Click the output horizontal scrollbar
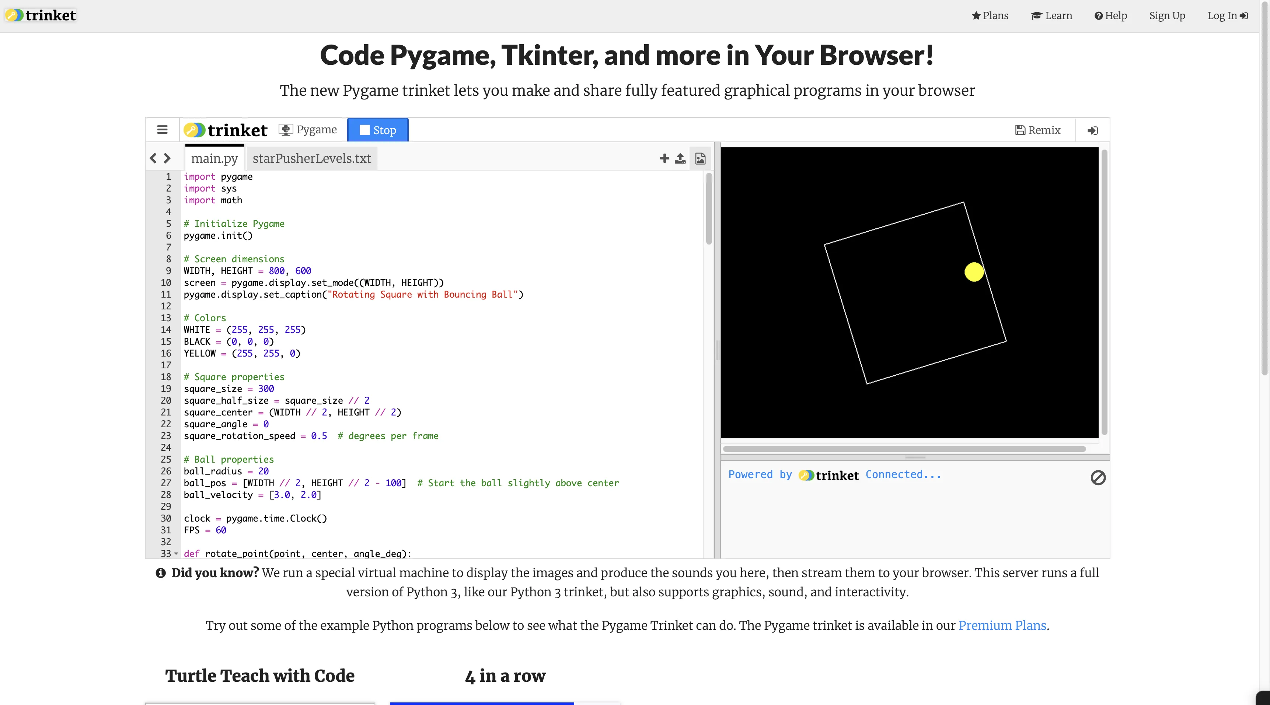The image size is (1270, 705). click(x=904, y=449)
